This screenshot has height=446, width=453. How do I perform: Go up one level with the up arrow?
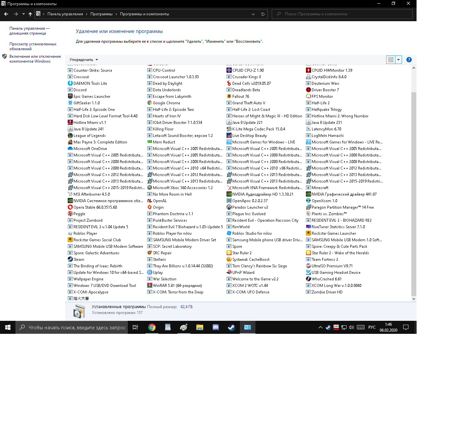click(x=30, y=14)
